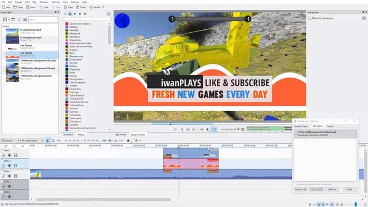This screenshot has height=207, width=368.
Task: Select the rf-goldenhell2.mp4 clip thumbnail
Action: (12, 32)
